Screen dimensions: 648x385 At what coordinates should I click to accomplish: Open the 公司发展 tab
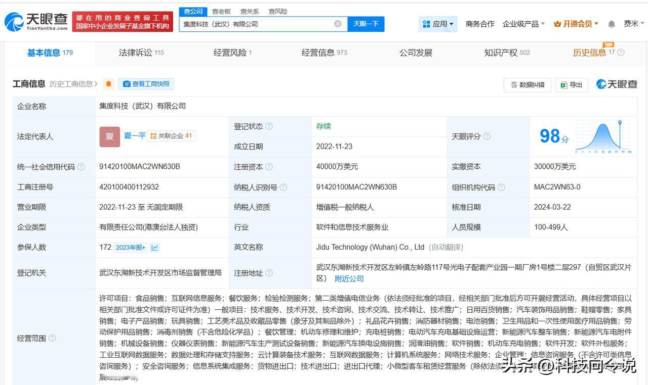point(416,53)
